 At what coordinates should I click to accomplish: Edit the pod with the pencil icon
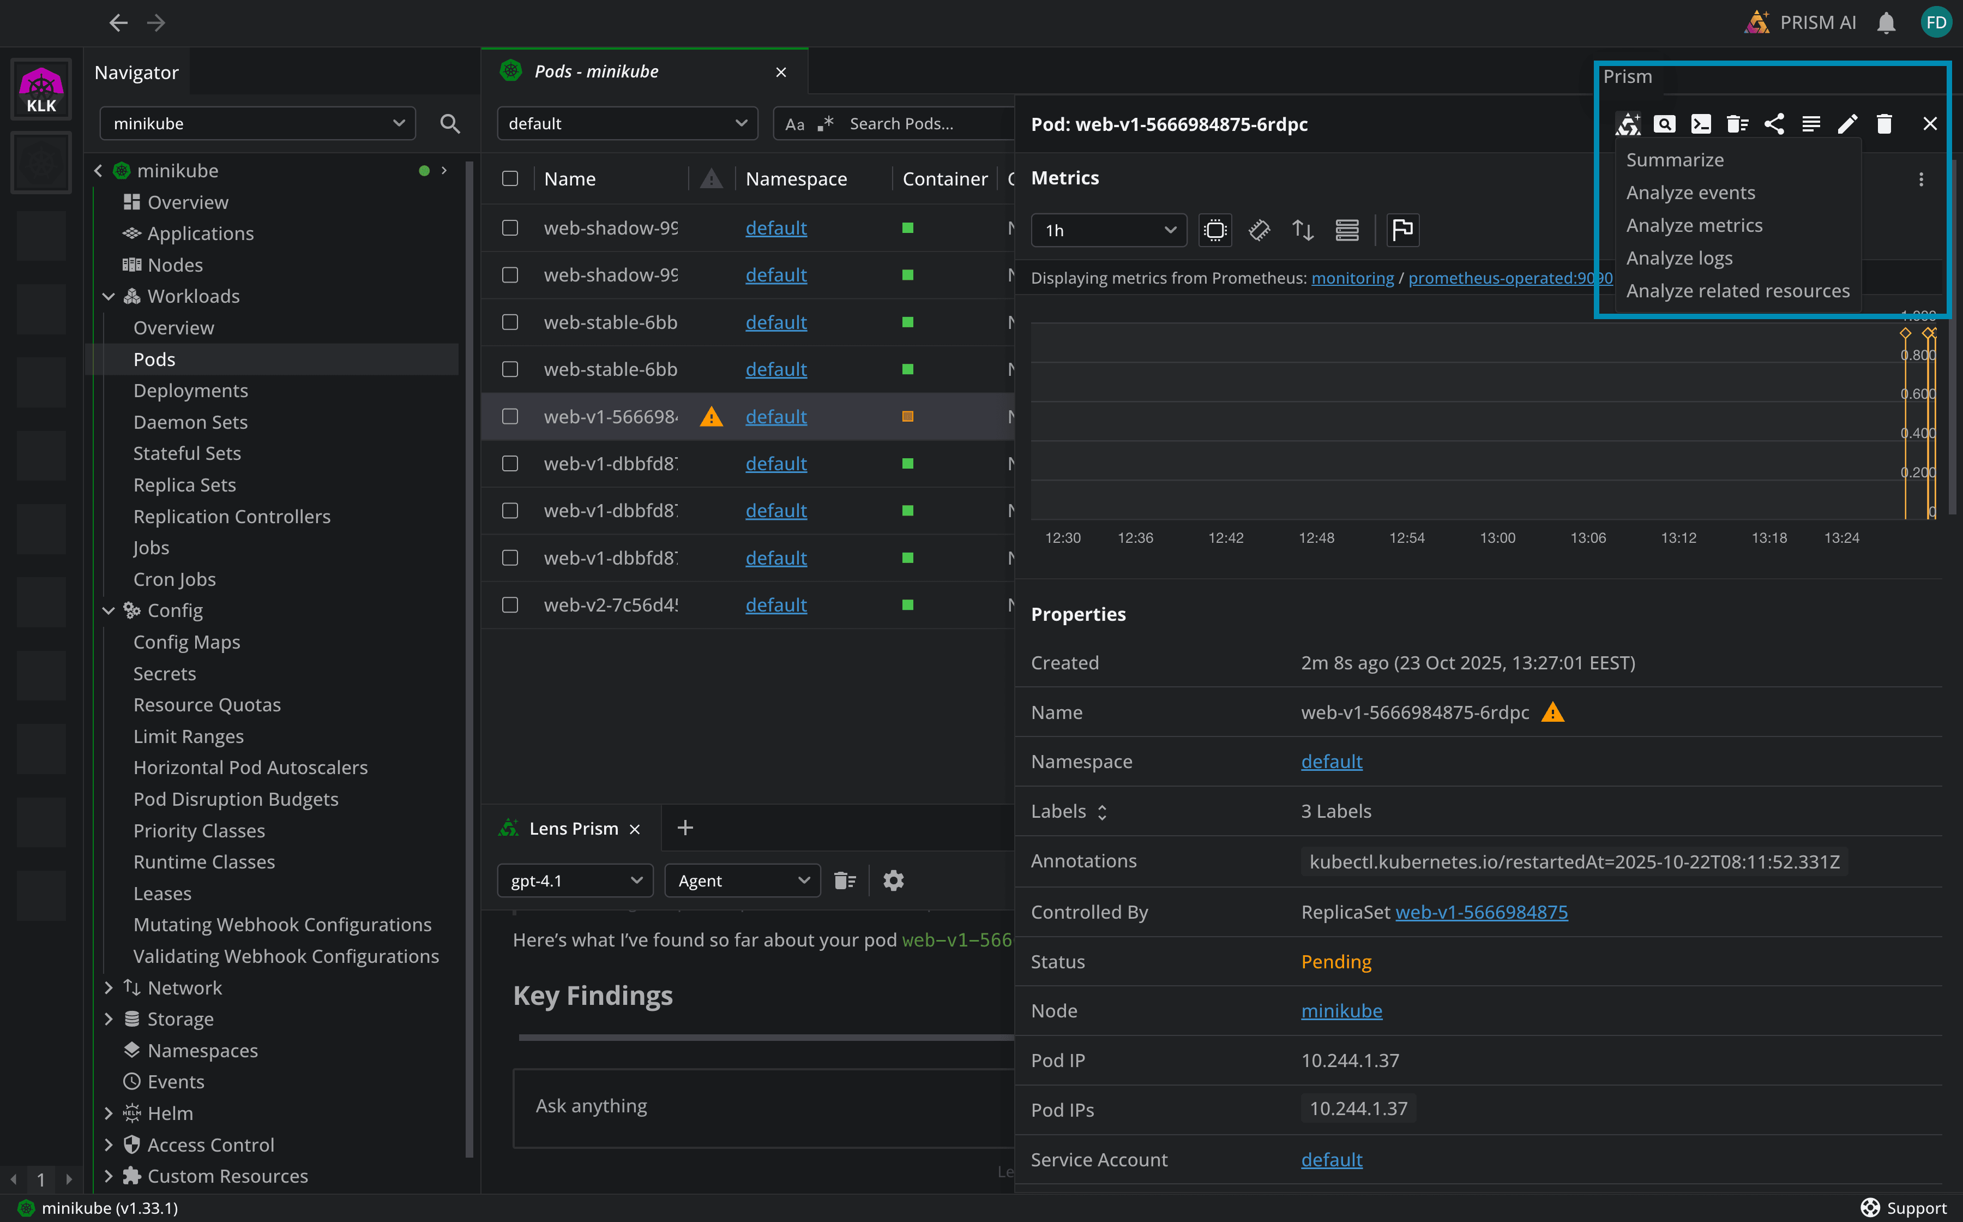click(x=1847, y=123)
